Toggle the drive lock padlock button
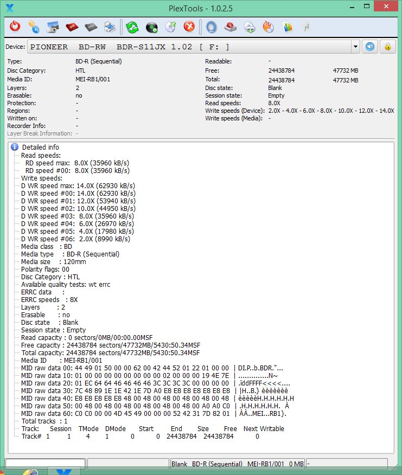The width and height of the screenshot is (402, 475). (387, 47)
